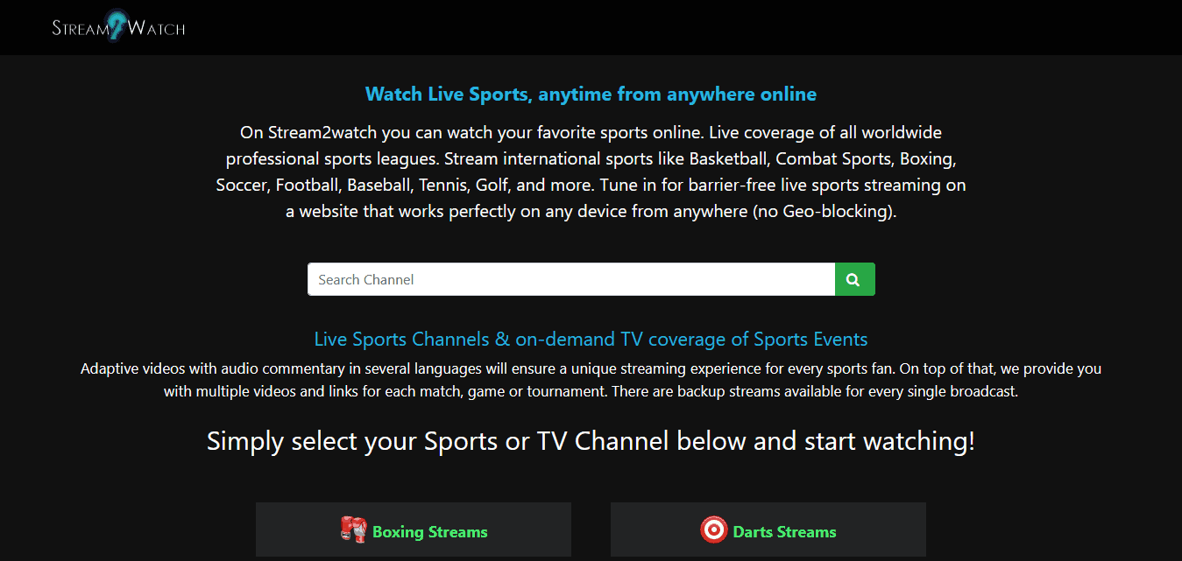Click the darts target icon

coord(714,529)
